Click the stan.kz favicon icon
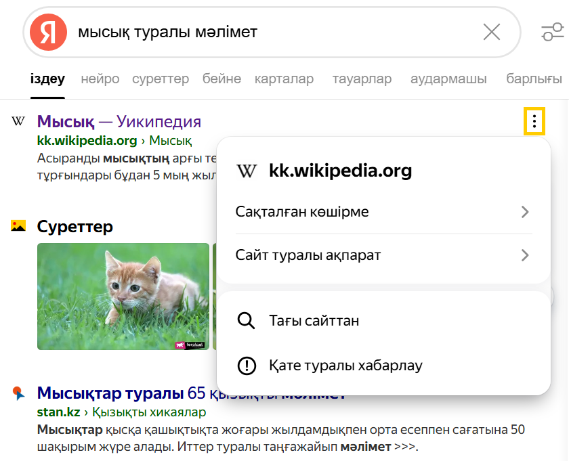569x461 pixels. click(18, 393)
